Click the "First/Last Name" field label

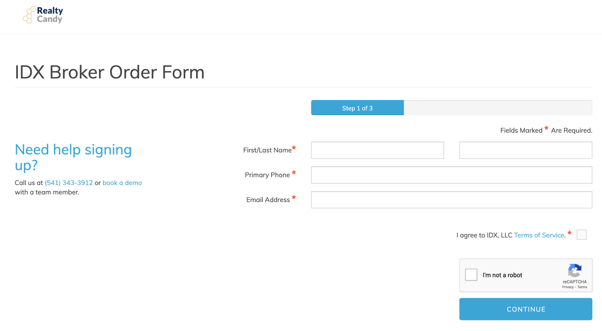click(x=267, y=150)
